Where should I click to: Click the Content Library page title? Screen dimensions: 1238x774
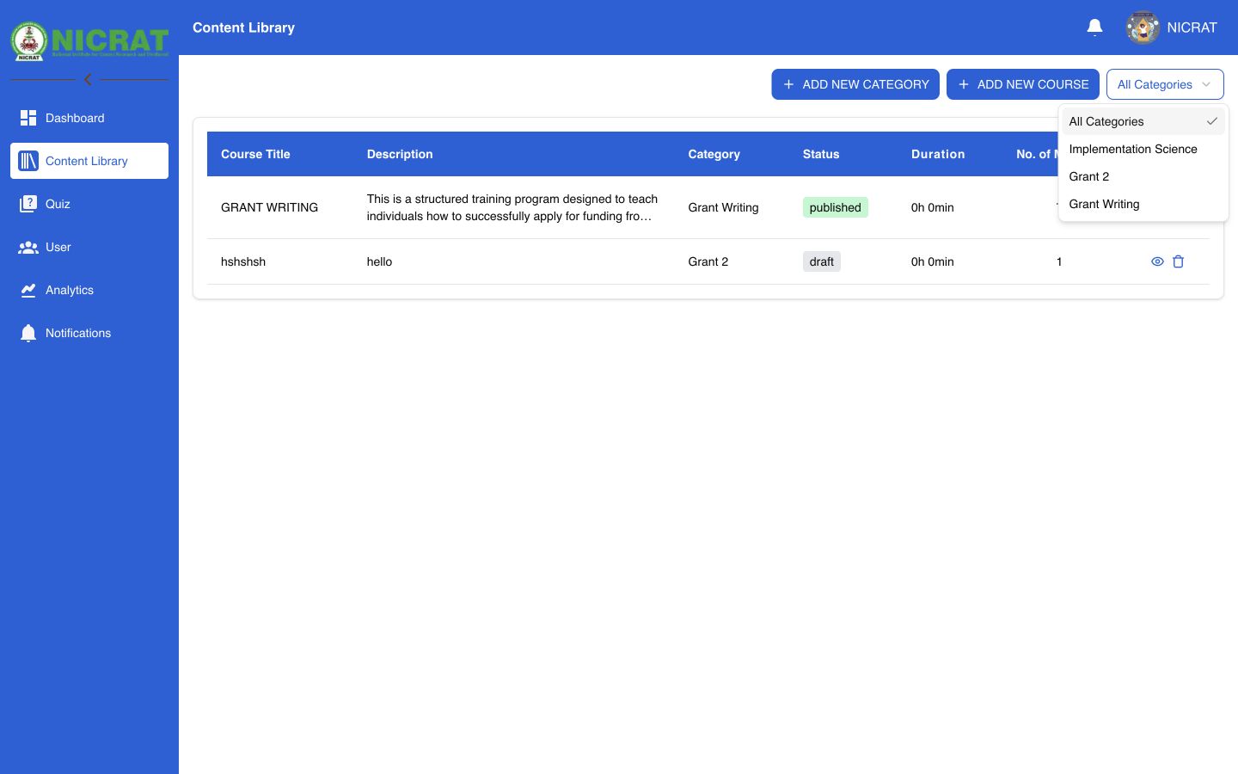(x=243, y=28)
